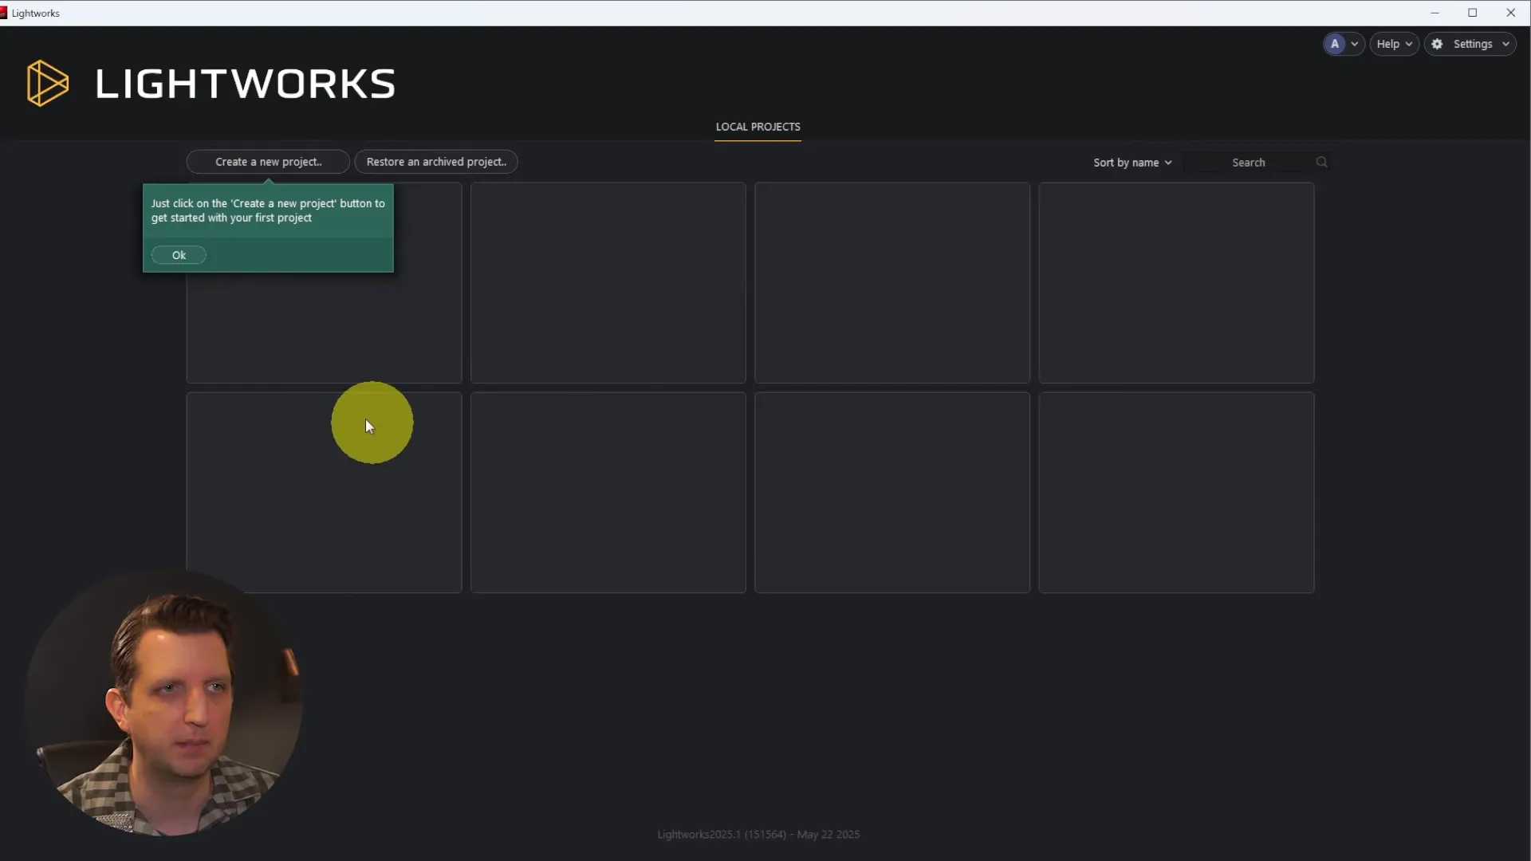Click the search magnifier icon
The image size is (1531, 861).
click(1321, 162)
